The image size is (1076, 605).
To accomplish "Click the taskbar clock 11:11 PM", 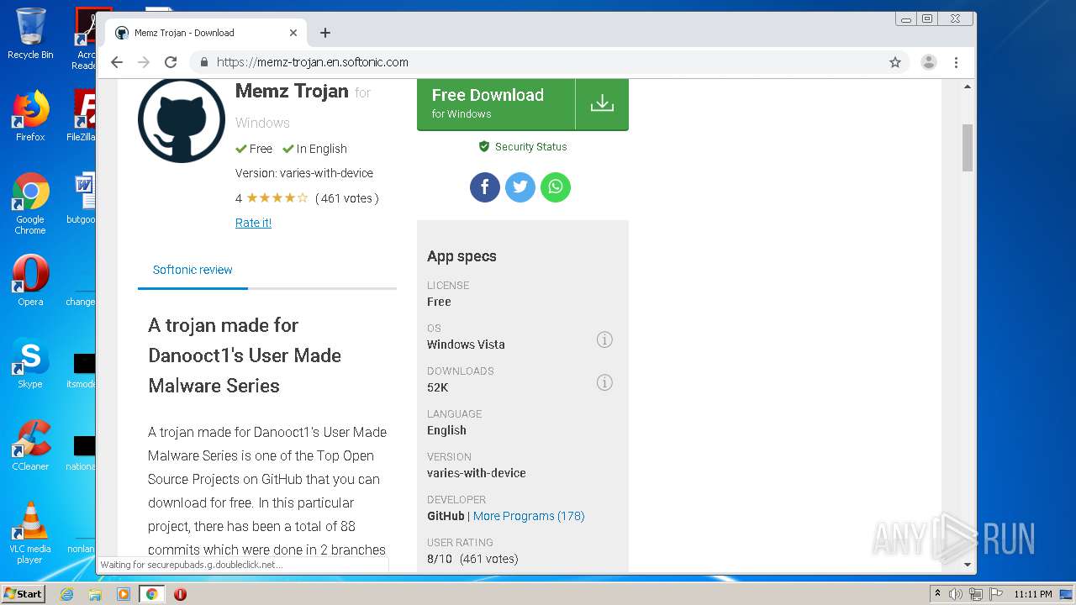I will coord(1033,594).
